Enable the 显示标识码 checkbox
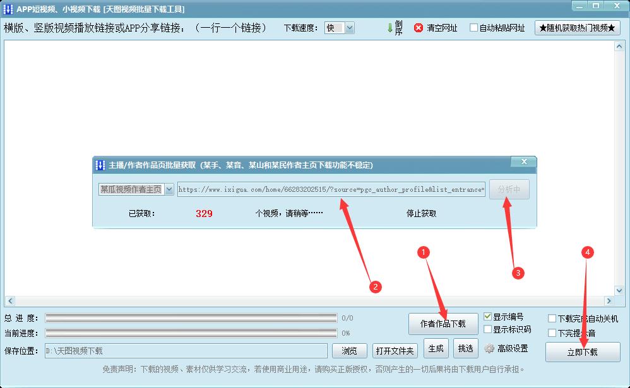This screenshot has height=388, width=630. pyautogui.click(x=487, y=329)
